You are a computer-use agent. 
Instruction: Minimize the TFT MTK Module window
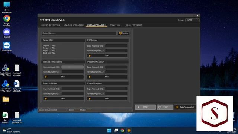coord(194,16)
